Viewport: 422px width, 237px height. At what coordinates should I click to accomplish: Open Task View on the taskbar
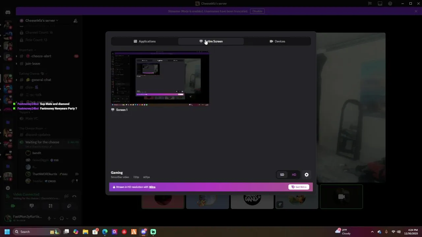66,232
